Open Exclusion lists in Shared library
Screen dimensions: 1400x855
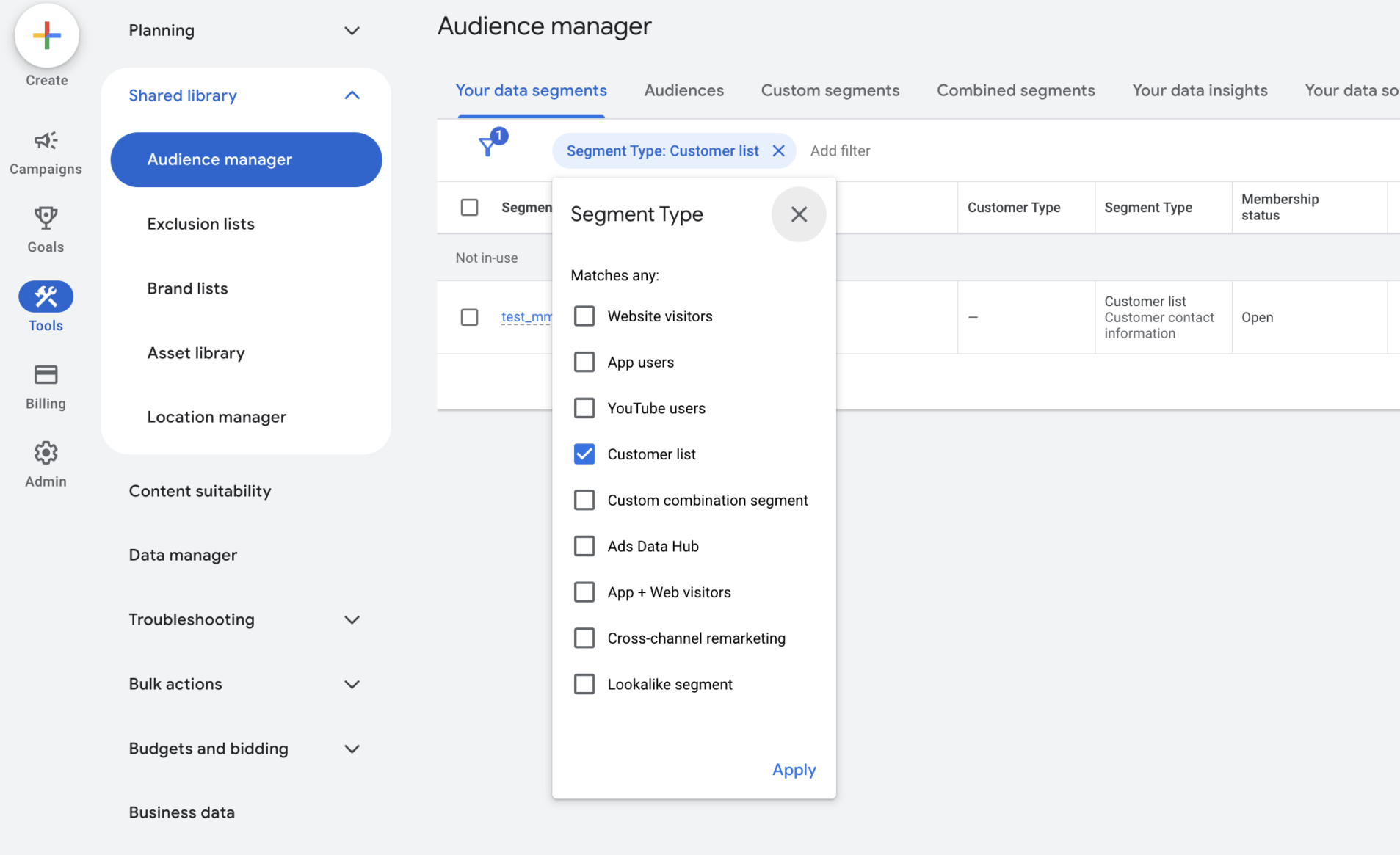(200, 224)
